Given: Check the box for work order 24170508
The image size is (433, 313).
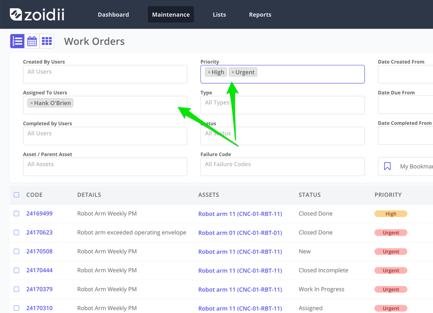Looking at the screenshot, I should coord(16,251).
